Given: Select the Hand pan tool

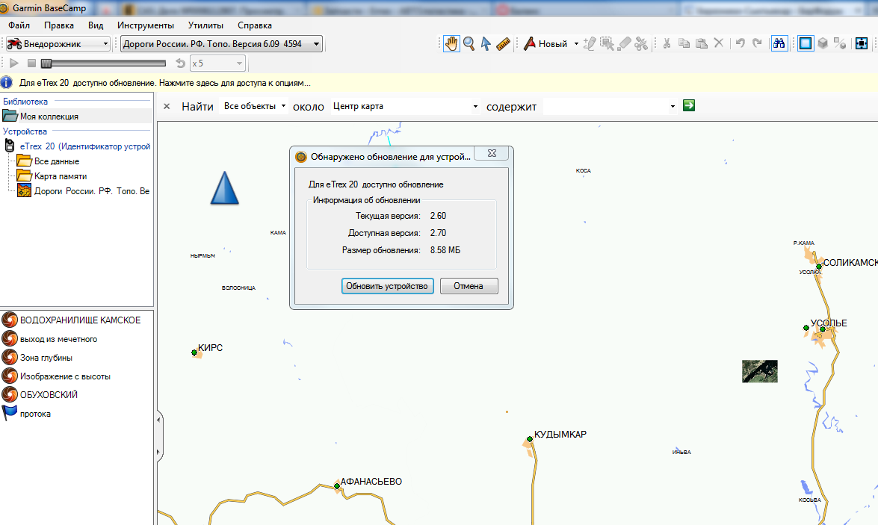Looking at the screenshot, I should point(451,43).
